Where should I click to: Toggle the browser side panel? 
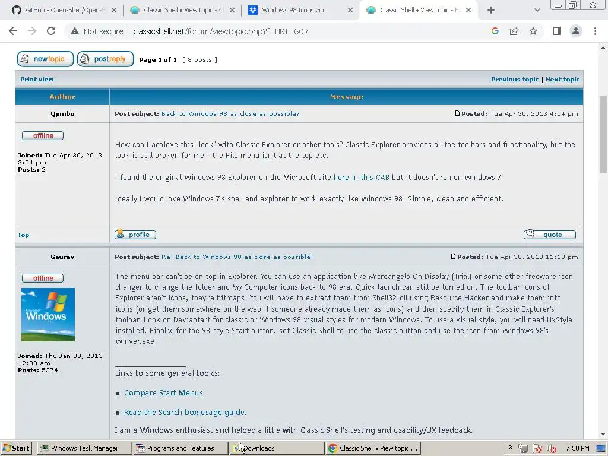pyautogui.click(x=557, y=31)
